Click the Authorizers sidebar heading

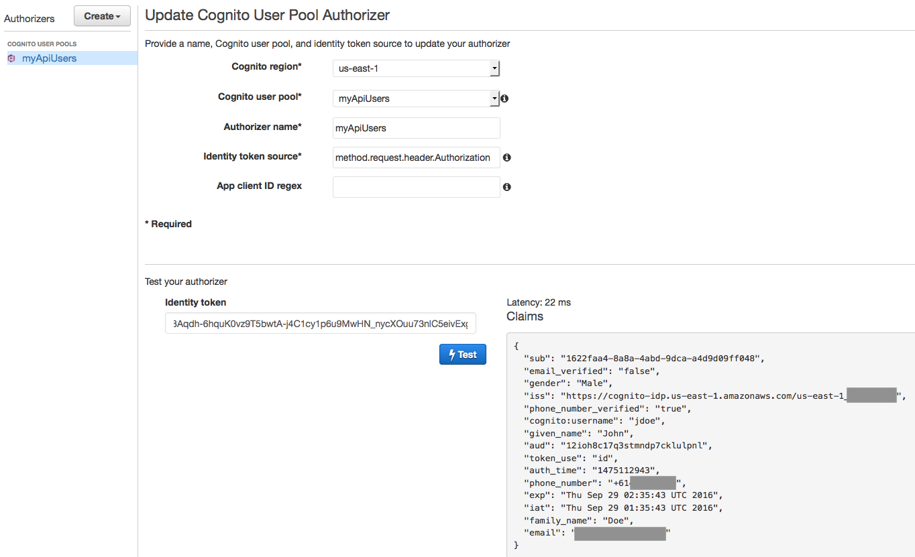click(30, 19)
